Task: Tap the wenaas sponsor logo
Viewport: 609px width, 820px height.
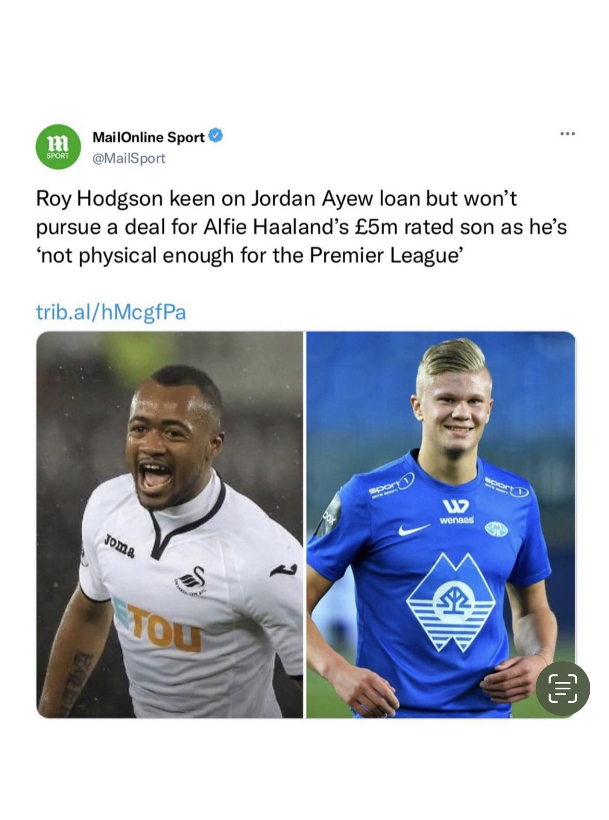Action: pos(456,512)
